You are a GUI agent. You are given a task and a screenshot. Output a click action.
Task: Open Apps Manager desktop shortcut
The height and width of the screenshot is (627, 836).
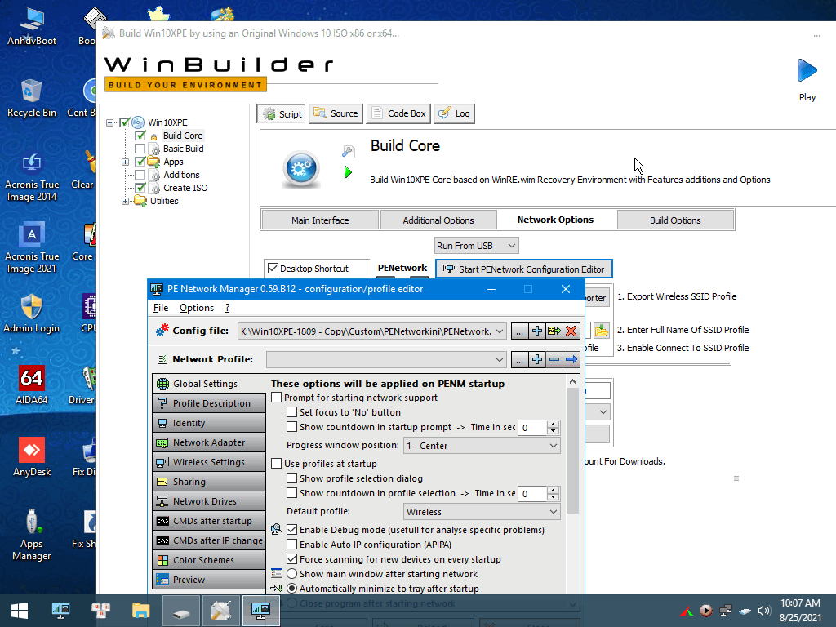[x=32, y=534]
